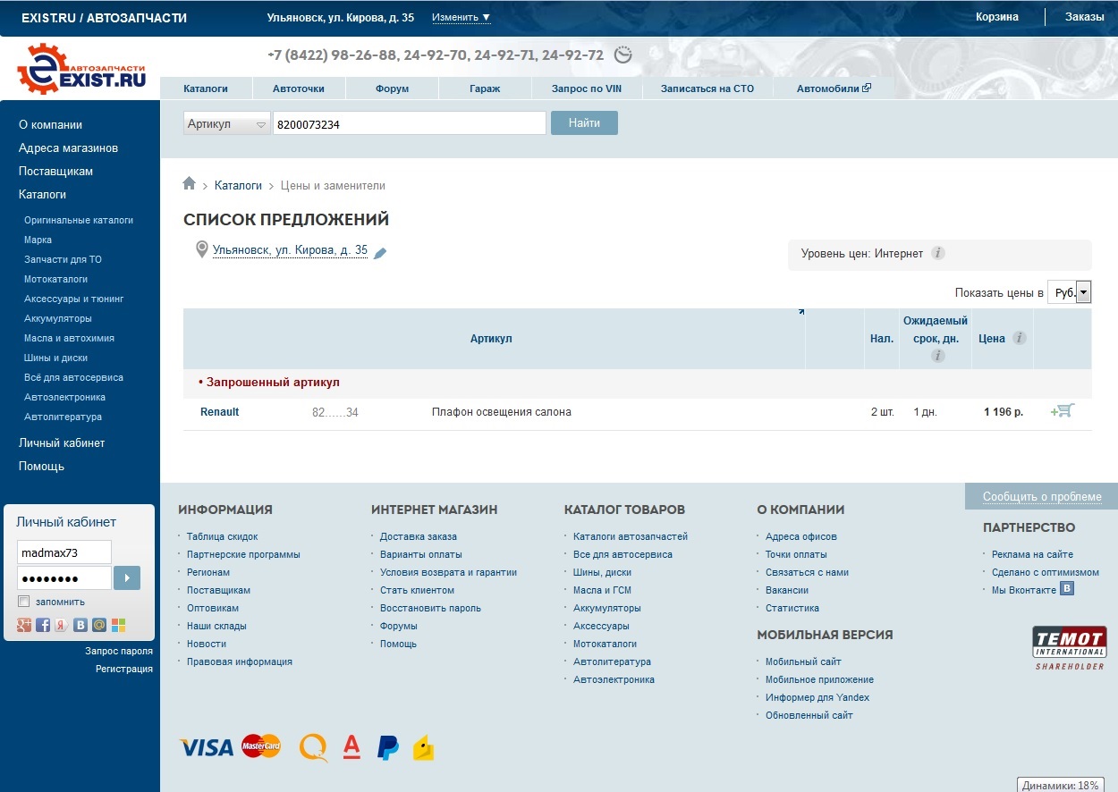
Task: Click the clock icon next to phone numbers
Action: [623, 55]
